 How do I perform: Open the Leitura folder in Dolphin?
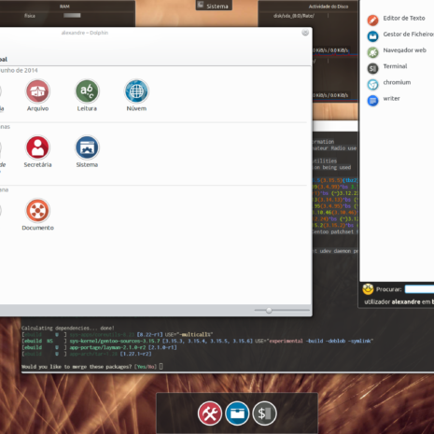coord(87,91)
